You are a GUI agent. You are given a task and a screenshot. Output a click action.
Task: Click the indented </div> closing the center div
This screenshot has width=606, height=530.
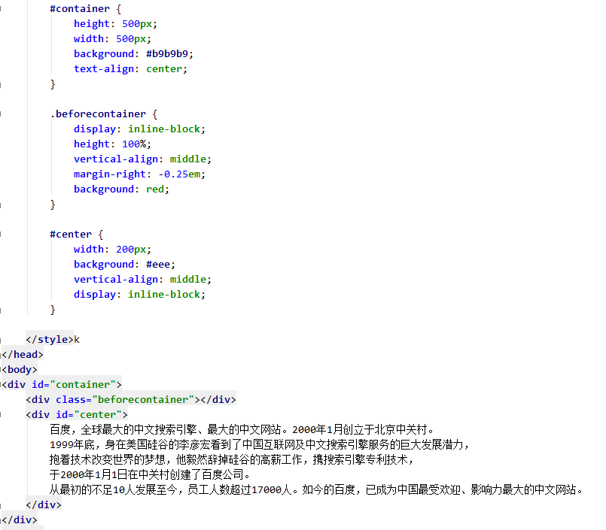click(x=44, y=505)
